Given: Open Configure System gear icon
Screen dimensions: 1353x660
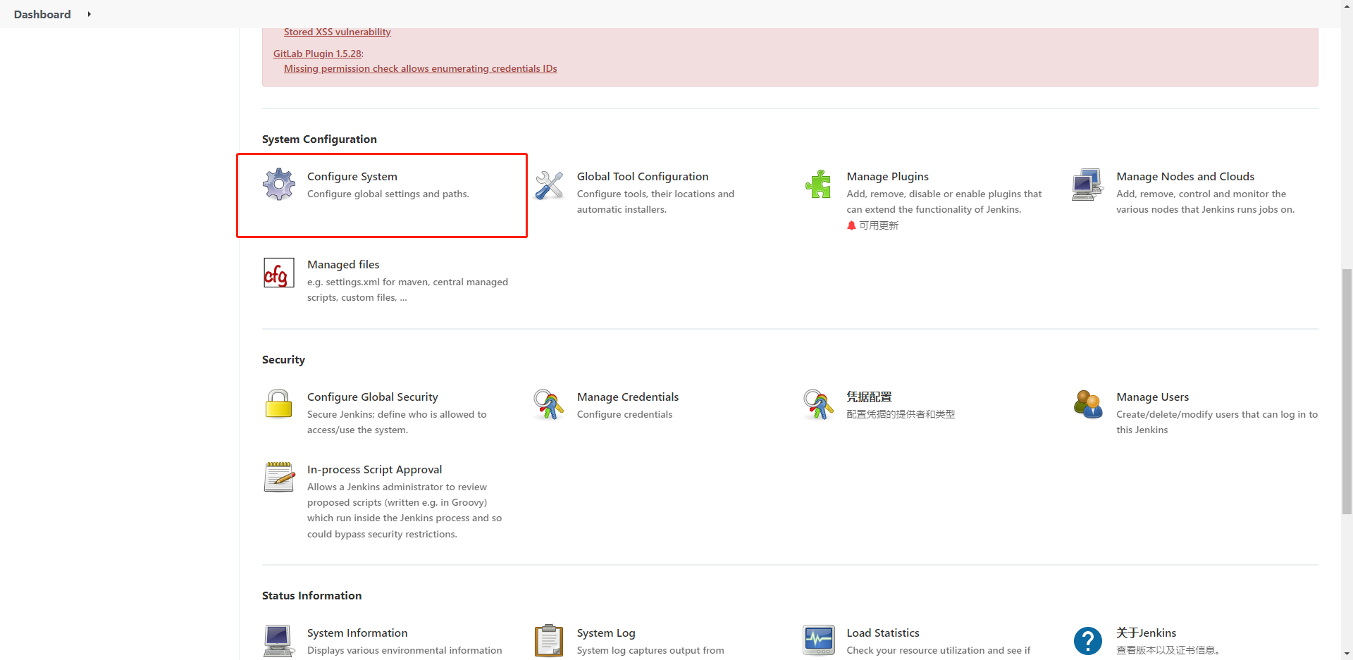Looking at the screenshot, I should [279, 185].
